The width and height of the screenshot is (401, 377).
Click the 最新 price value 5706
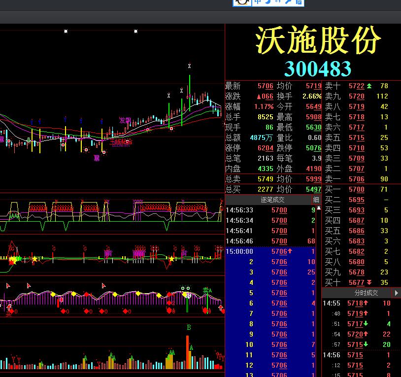(266, 86)
